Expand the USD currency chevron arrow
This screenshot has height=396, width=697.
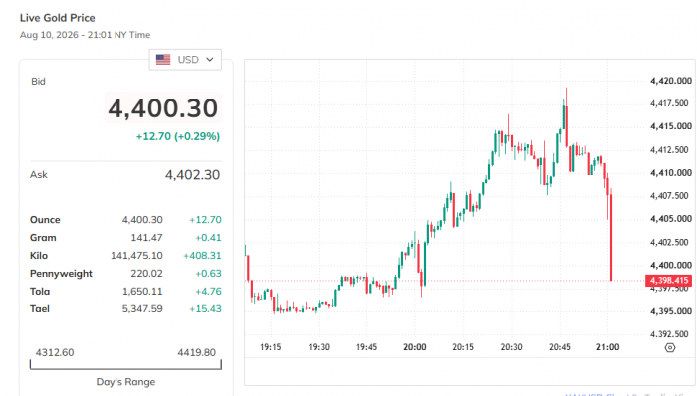(x=210, y=60)
